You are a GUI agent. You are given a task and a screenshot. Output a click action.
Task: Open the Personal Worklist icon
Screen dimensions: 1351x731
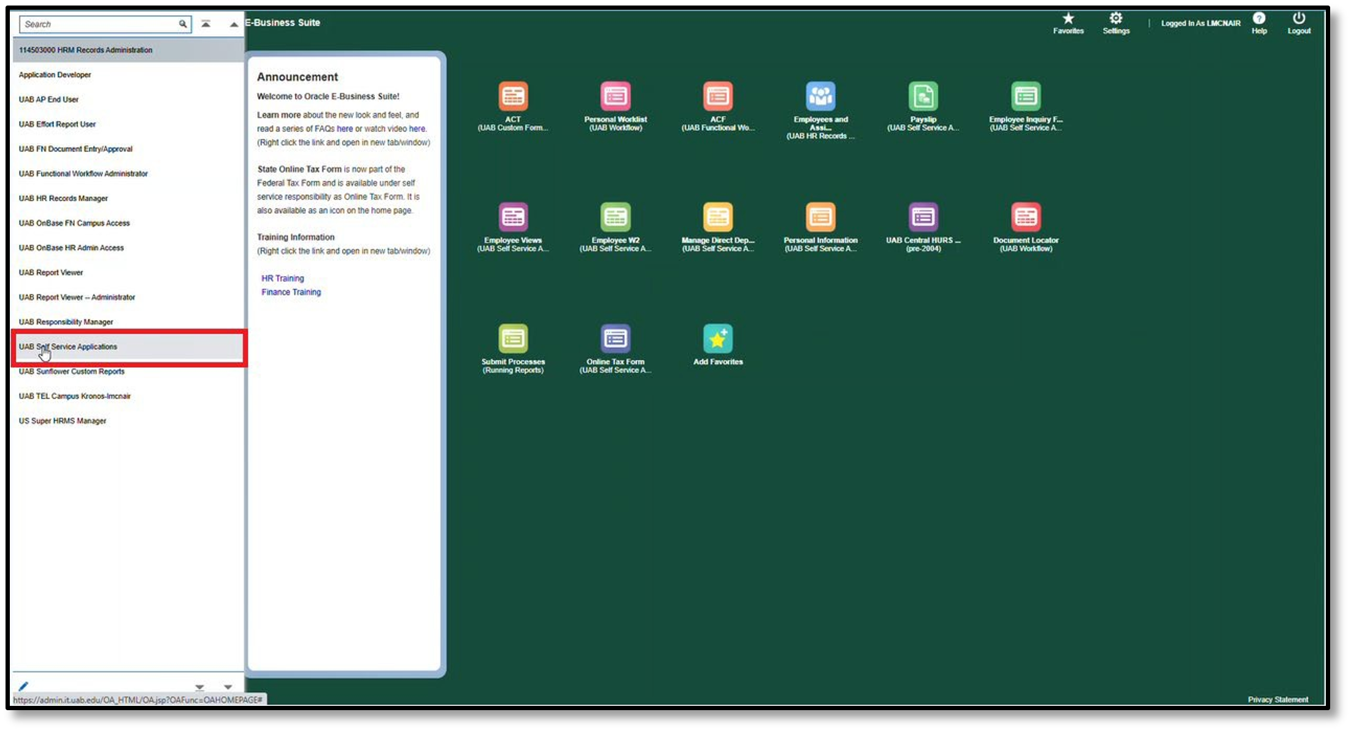615,96
